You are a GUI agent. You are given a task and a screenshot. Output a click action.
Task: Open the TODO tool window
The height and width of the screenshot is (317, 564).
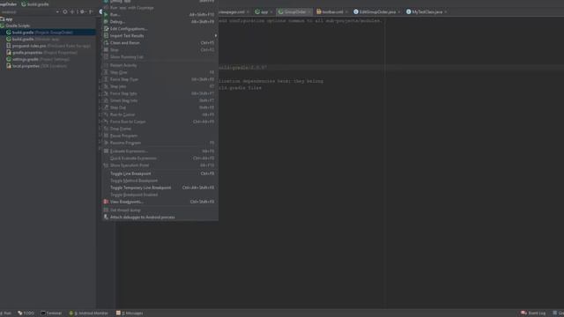(26, 313)
